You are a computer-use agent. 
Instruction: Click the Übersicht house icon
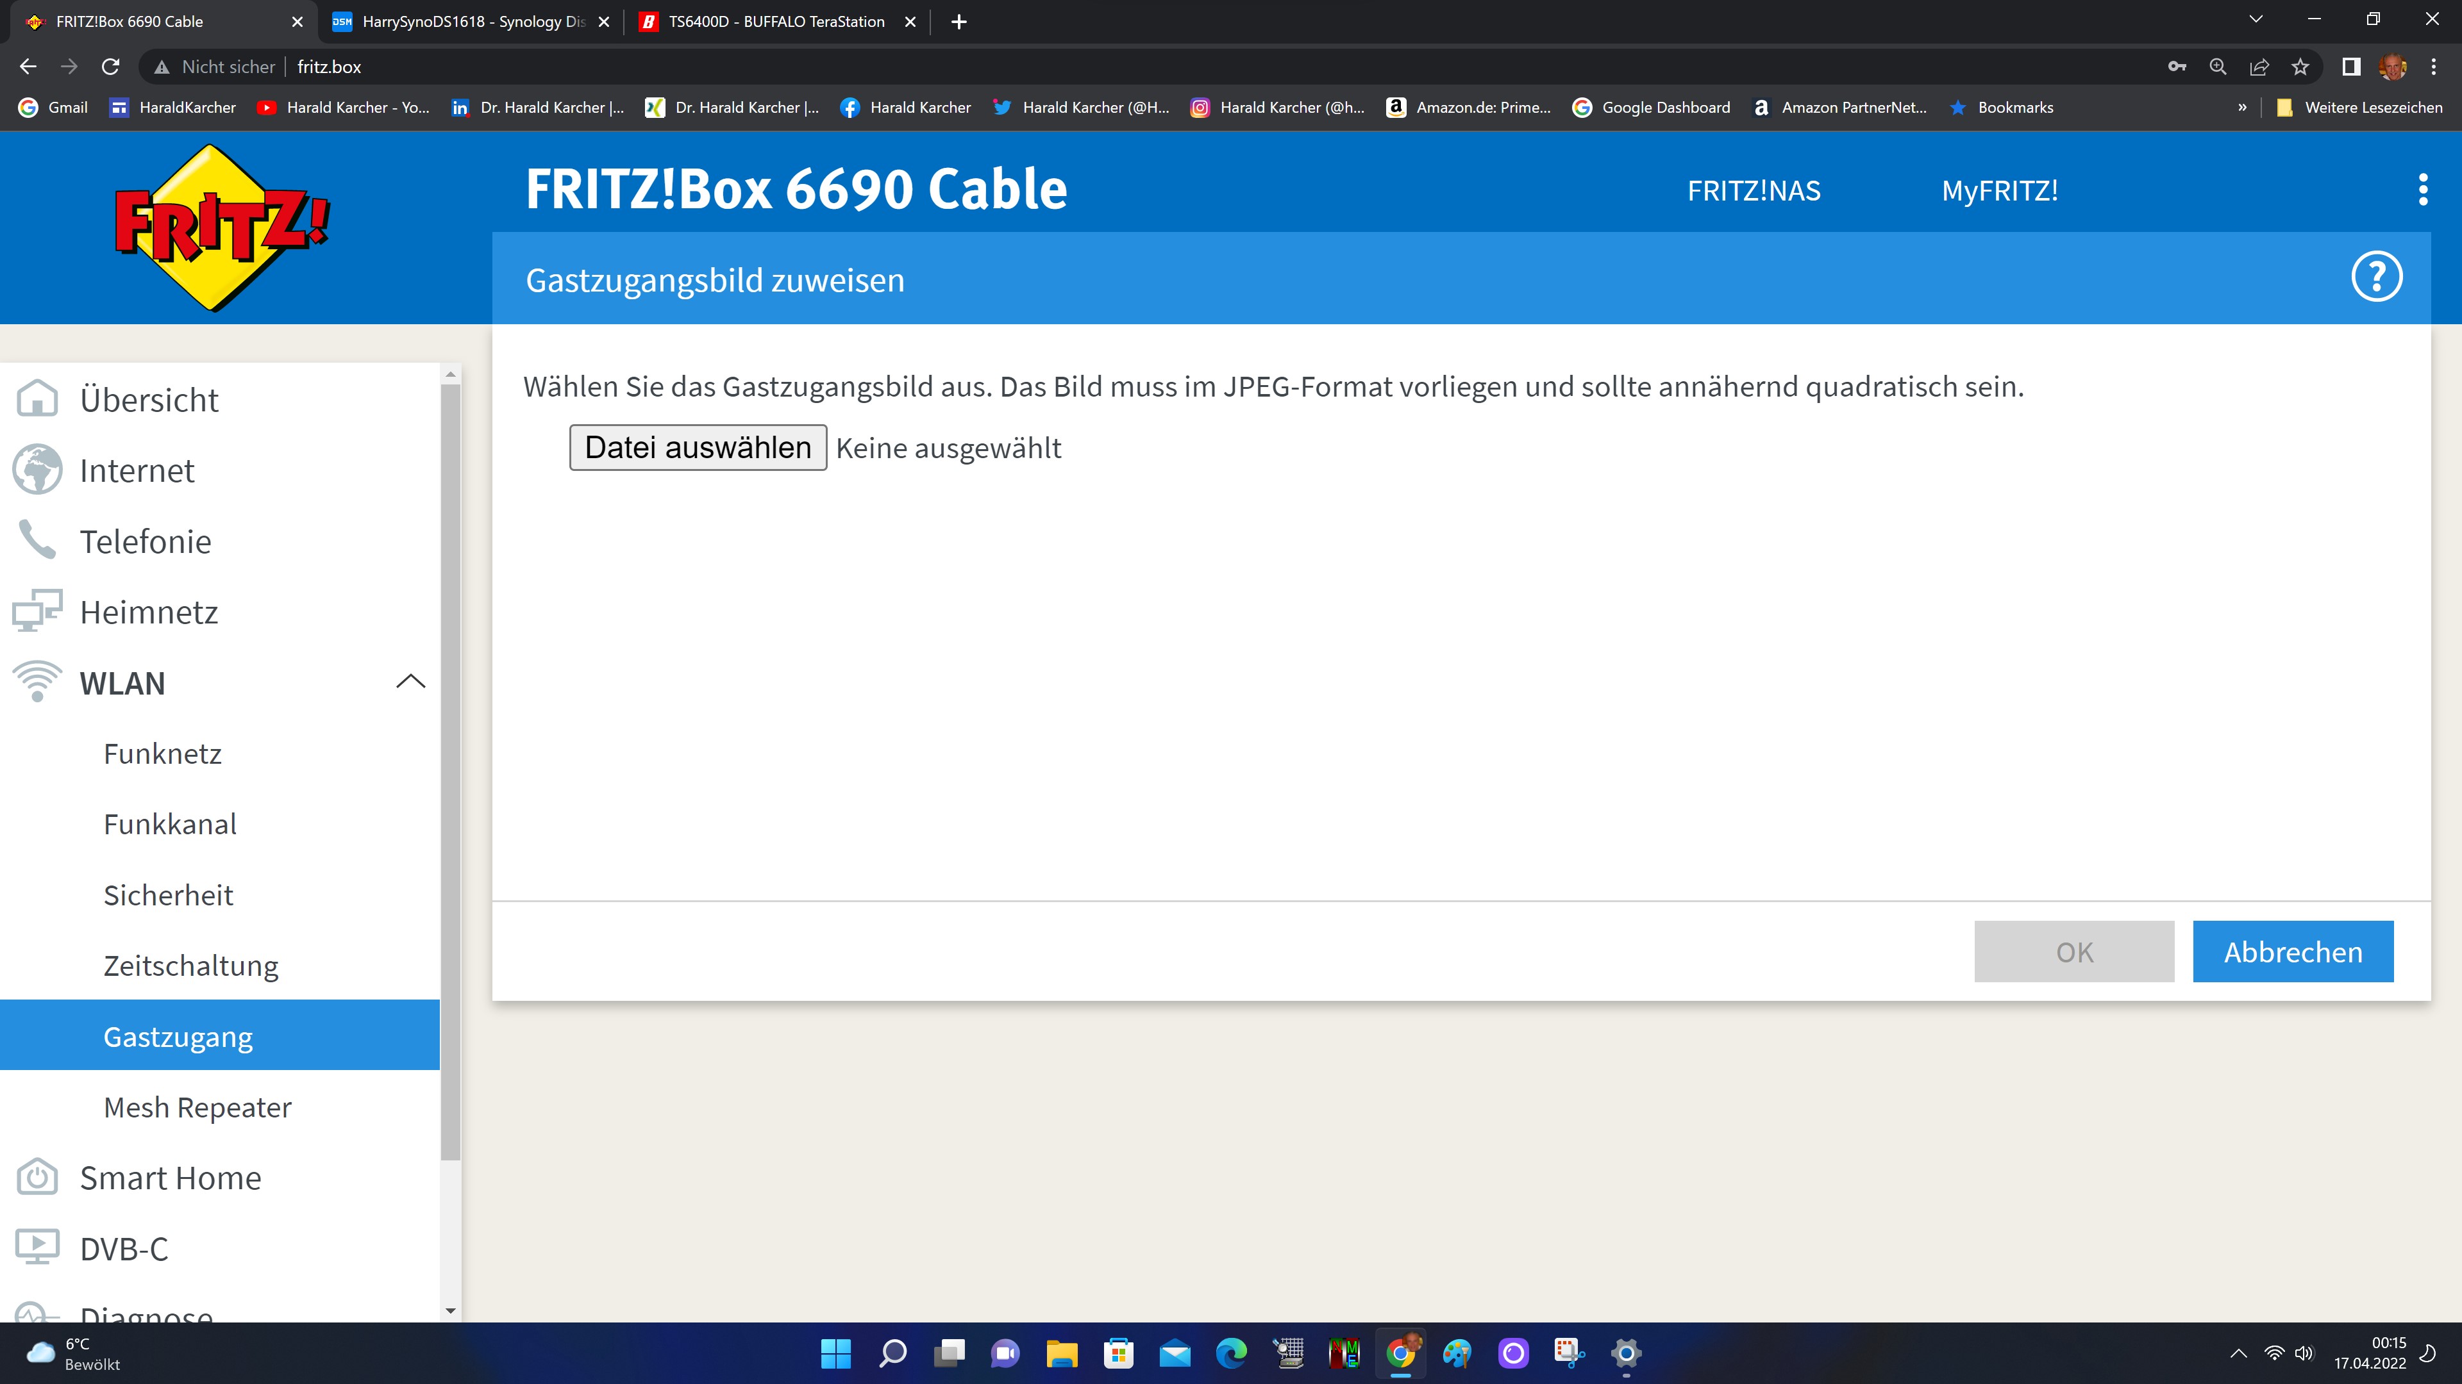pyautogui.click(x=37, y=399)
